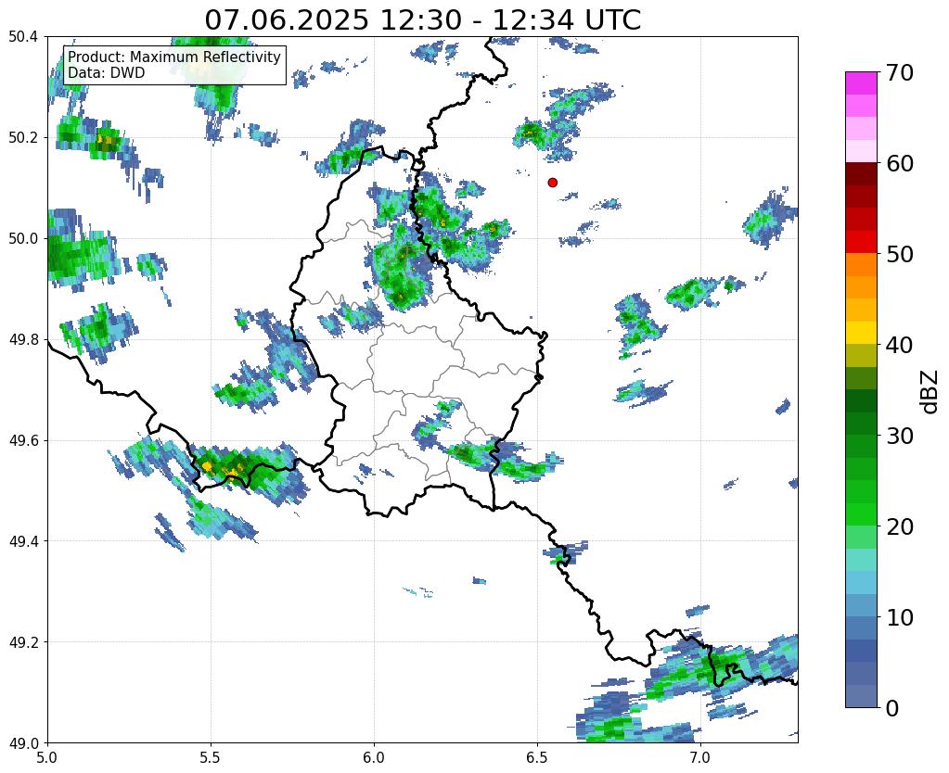The width and height of the screenshot is (949, 773).
Task: Pick the magenta top colorbar segment
Action: [861, 82]
